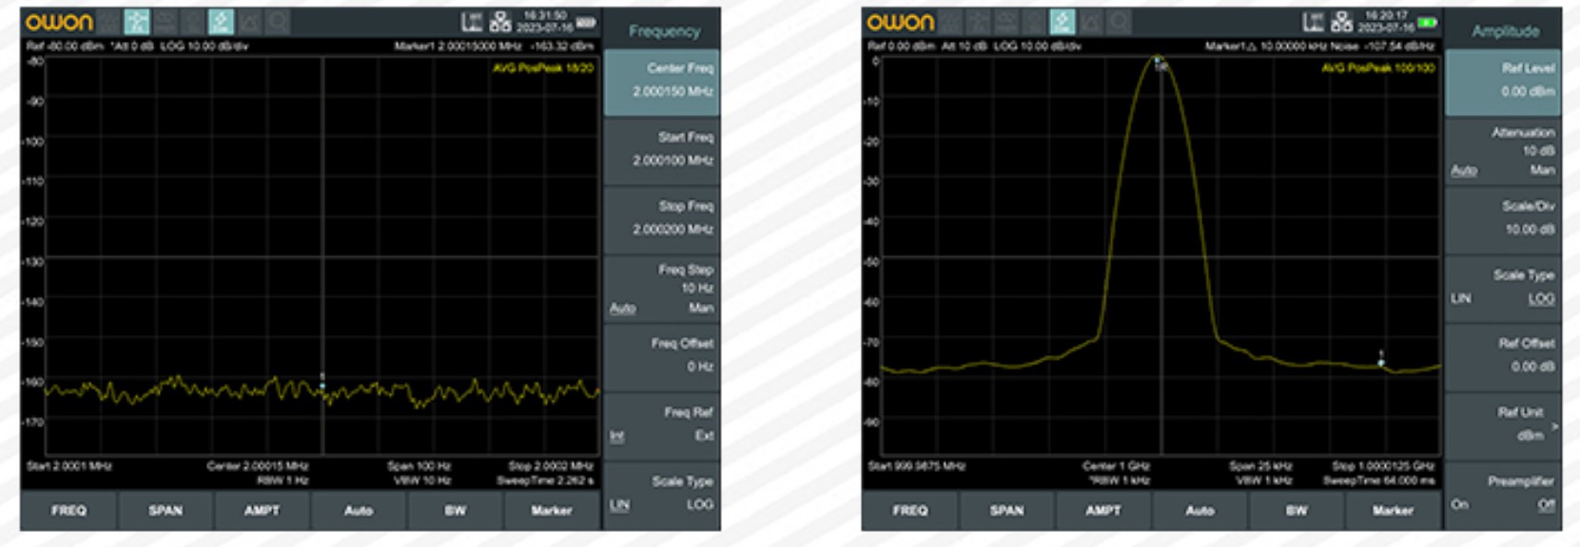
Task: Turn the Preamplifier Off
Action: click(x=1548, y=505)
